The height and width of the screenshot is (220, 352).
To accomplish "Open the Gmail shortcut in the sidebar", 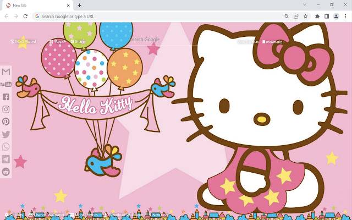I will (6, 71).
